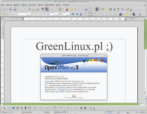This screenshot has width=147, height=114.
Task: Open the Styles and Formatting icon
Action: tap(4, 14)
